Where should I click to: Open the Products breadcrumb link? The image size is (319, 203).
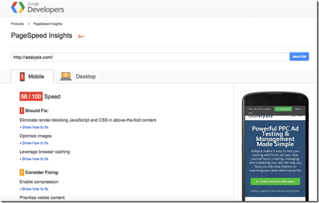[17, 24]
